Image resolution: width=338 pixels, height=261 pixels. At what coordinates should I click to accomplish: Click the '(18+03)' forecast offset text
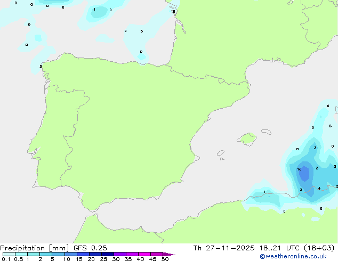tap(319, 248)
